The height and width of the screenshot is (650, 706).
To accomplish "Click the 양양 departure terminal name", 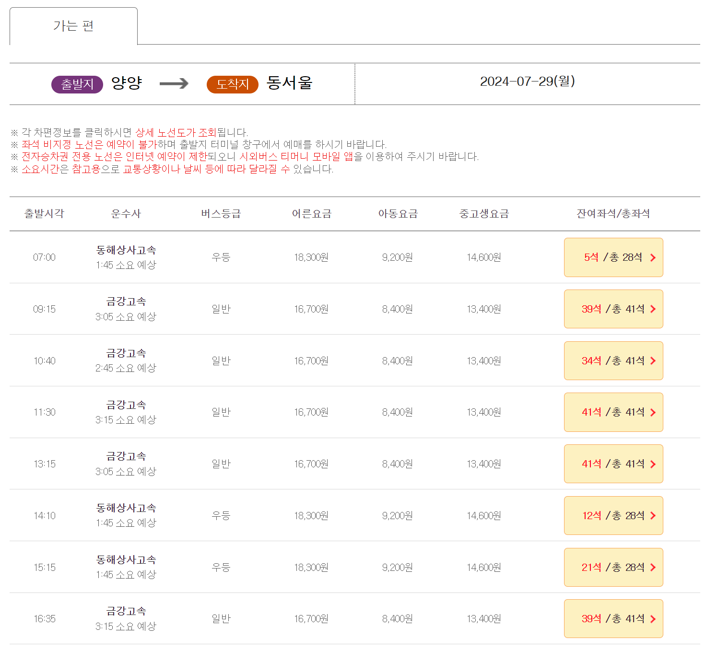I will click(127, 83).
